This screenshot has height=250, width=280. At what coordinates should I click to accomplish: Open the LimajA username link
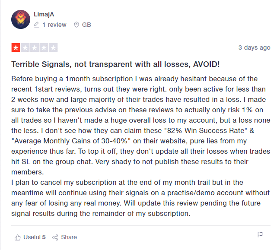click(44, 14)
